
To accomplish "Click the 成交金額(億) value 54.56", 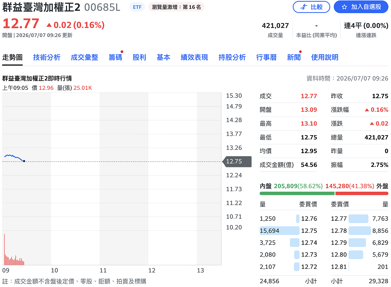I will (309, 165).
